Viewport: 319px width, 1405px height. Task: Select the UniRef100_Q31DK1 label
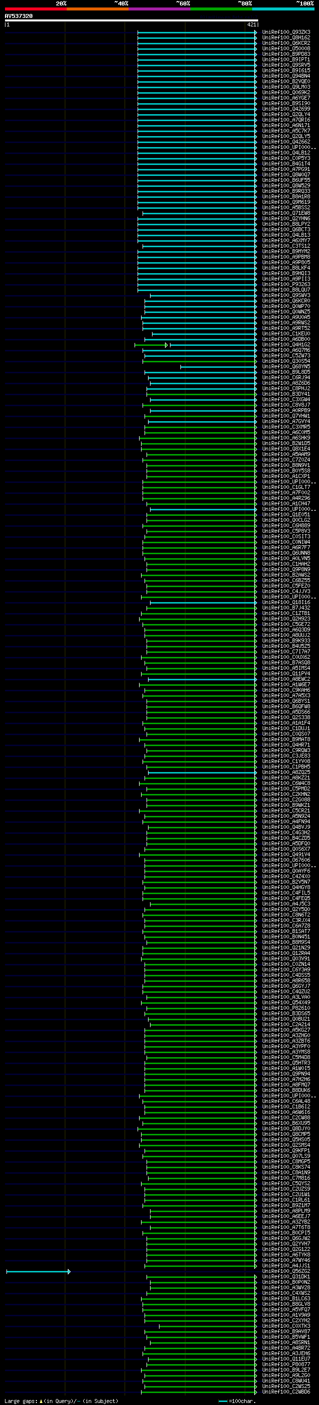pos(286,1277)
